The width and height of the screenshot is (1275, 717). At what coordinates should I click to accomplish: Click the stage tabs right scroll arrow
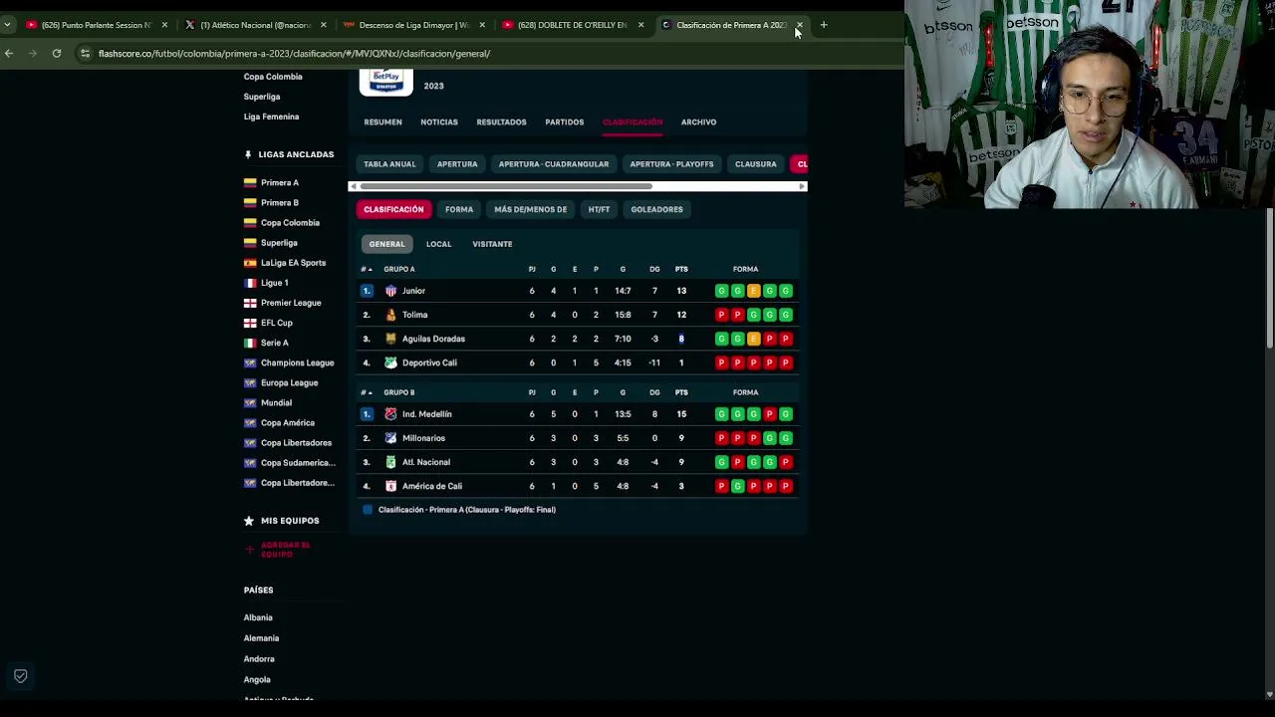click(802, 186)
